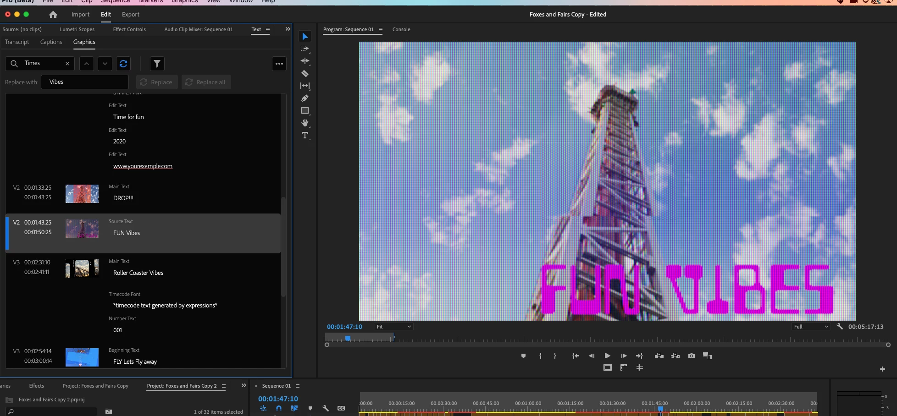Toggle the graphics filter funnel

point(157,64)
